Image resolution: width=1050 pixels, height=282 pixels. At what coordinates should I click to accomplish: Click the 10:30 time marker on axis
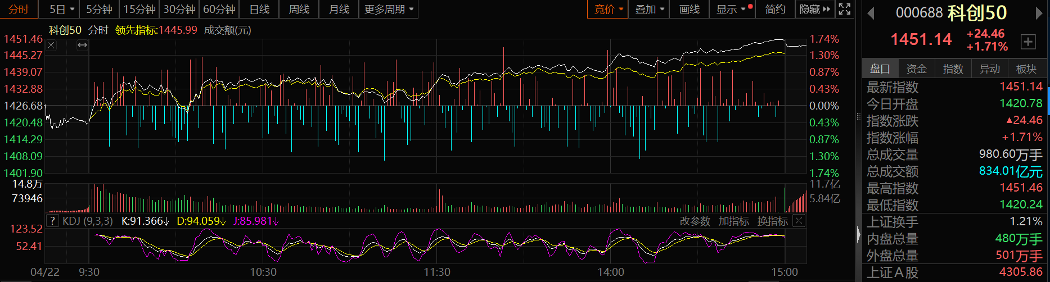[x=263, y=272]
